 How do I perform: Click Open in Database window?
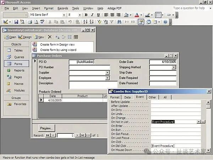pos(10,37)
